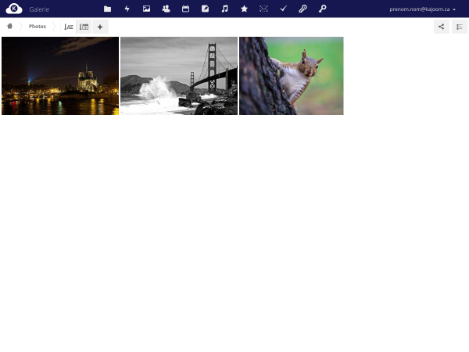
Task: Click the Photos breadcrumb
Action: tap(38, 27)
